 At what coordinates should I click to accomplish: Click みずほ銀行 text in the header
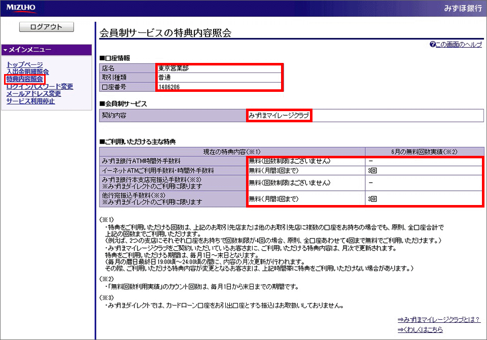point(463,8)
